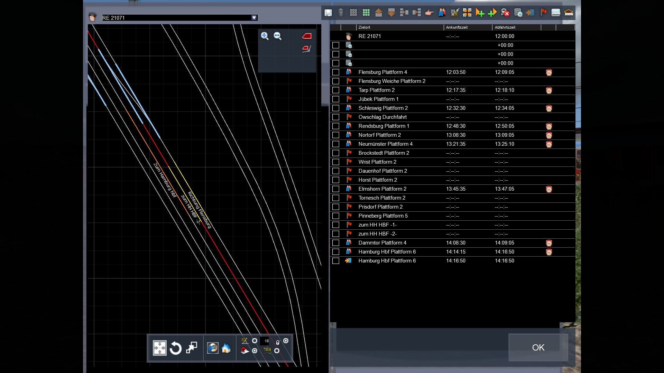Tick the Neumünster Plattform 4 checkbox
The image size is (664, 373).
tap(335, 144)
